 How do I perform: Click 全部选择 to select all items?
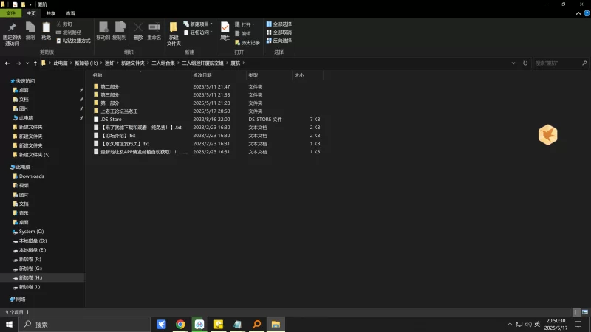(x=279, y=24)
